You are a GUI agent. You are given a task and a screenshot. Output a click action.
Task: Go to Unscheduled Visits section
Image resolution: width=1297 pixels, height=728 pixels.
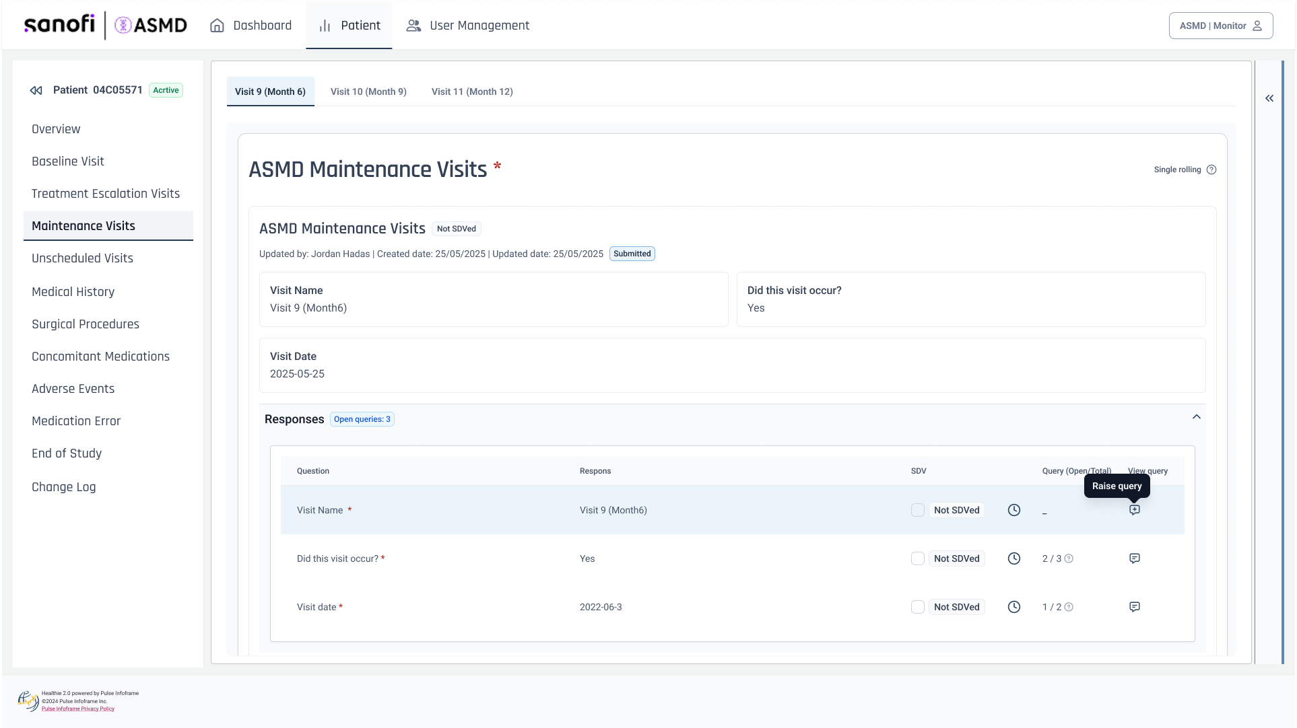click(x=82, y=258)
